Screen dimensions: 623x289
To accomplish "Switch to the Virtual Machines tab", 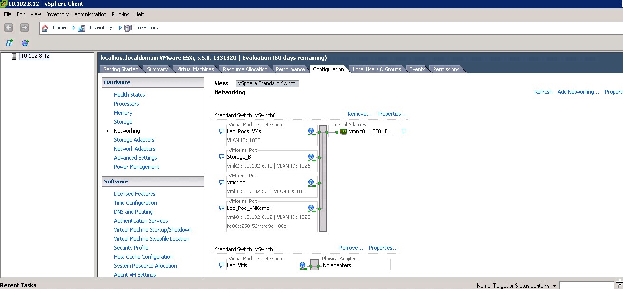I will tap(195, 69).
